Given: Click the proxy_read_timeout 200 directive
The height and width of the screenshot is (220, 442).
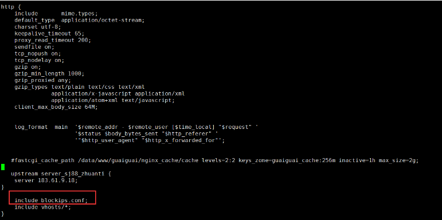Looking at the screenshot, I should [x=53, y=40].
